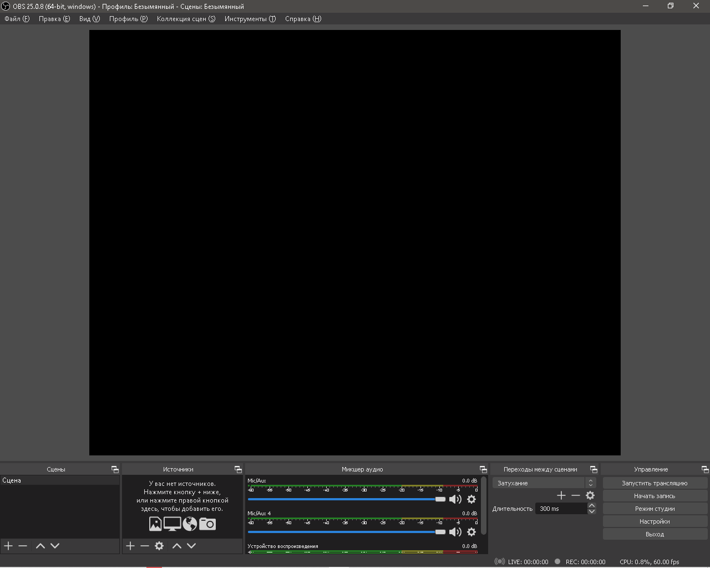The height and width of the screenshot is (568, 710).
Task: Undock the Сцены panel
Action: click(115, 469)
